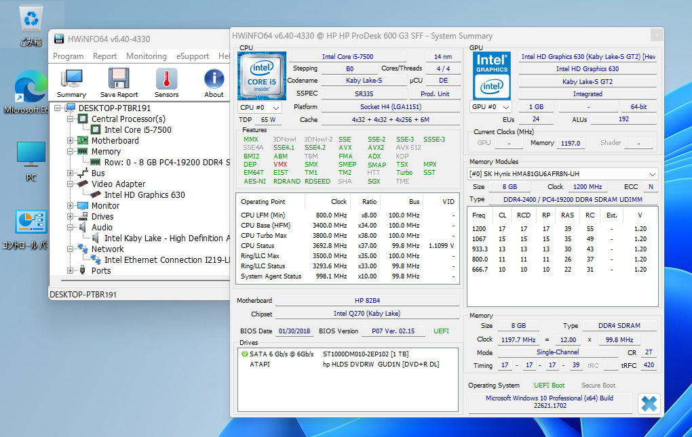Click the Intel Graphics logo
Screen dimensions: 692x437
pos(492,76)
